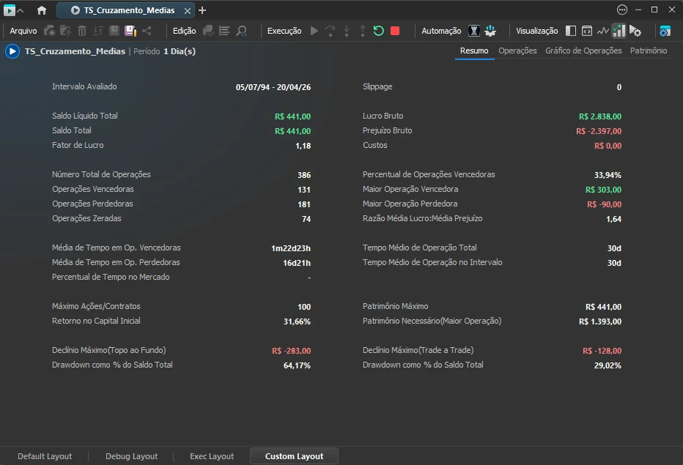Click the open strategy folder icon

tap(66, 31)
